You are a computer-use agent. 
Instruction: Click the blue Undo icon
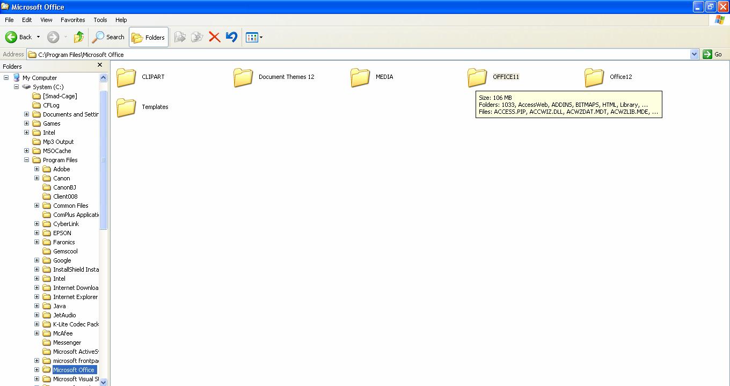point(231,37)
